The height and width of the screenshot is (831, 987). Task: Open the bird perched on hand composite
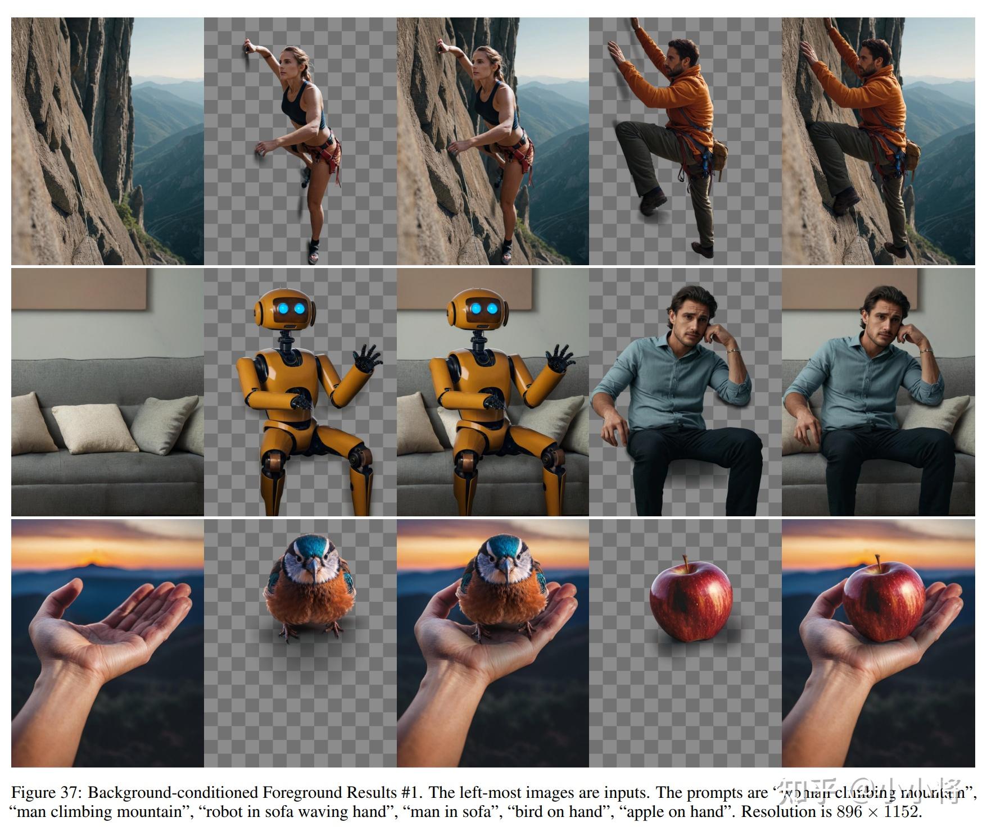click(492, 643)
